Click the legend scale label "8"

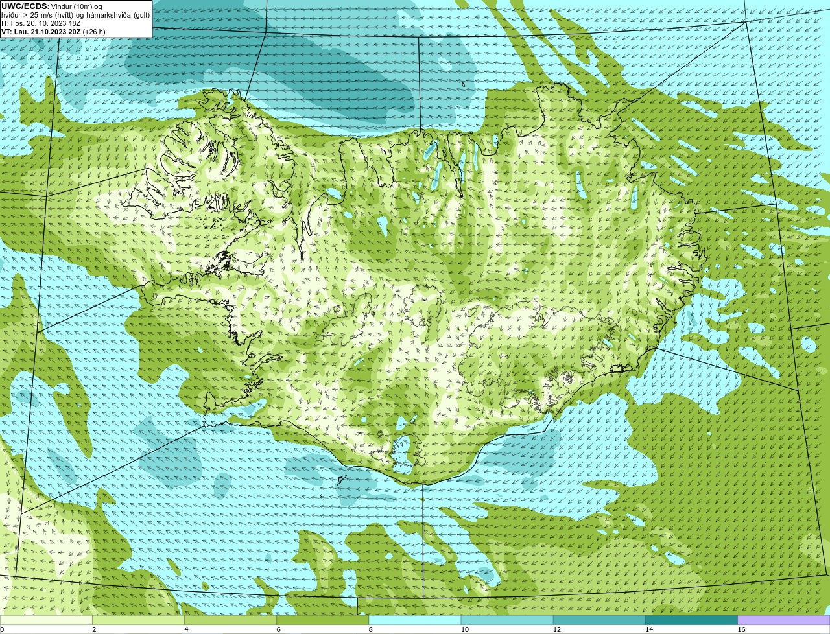[x=370, y=629]
